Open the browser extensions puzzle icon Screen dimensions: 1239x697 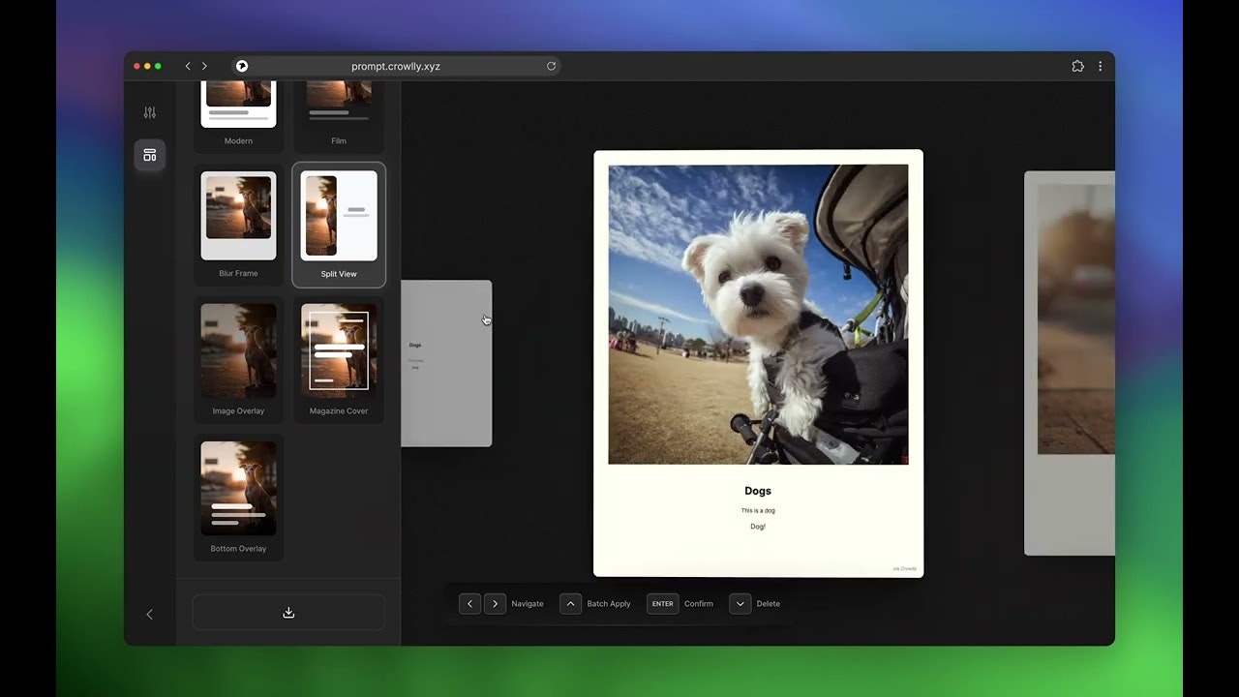point(1077,66)
